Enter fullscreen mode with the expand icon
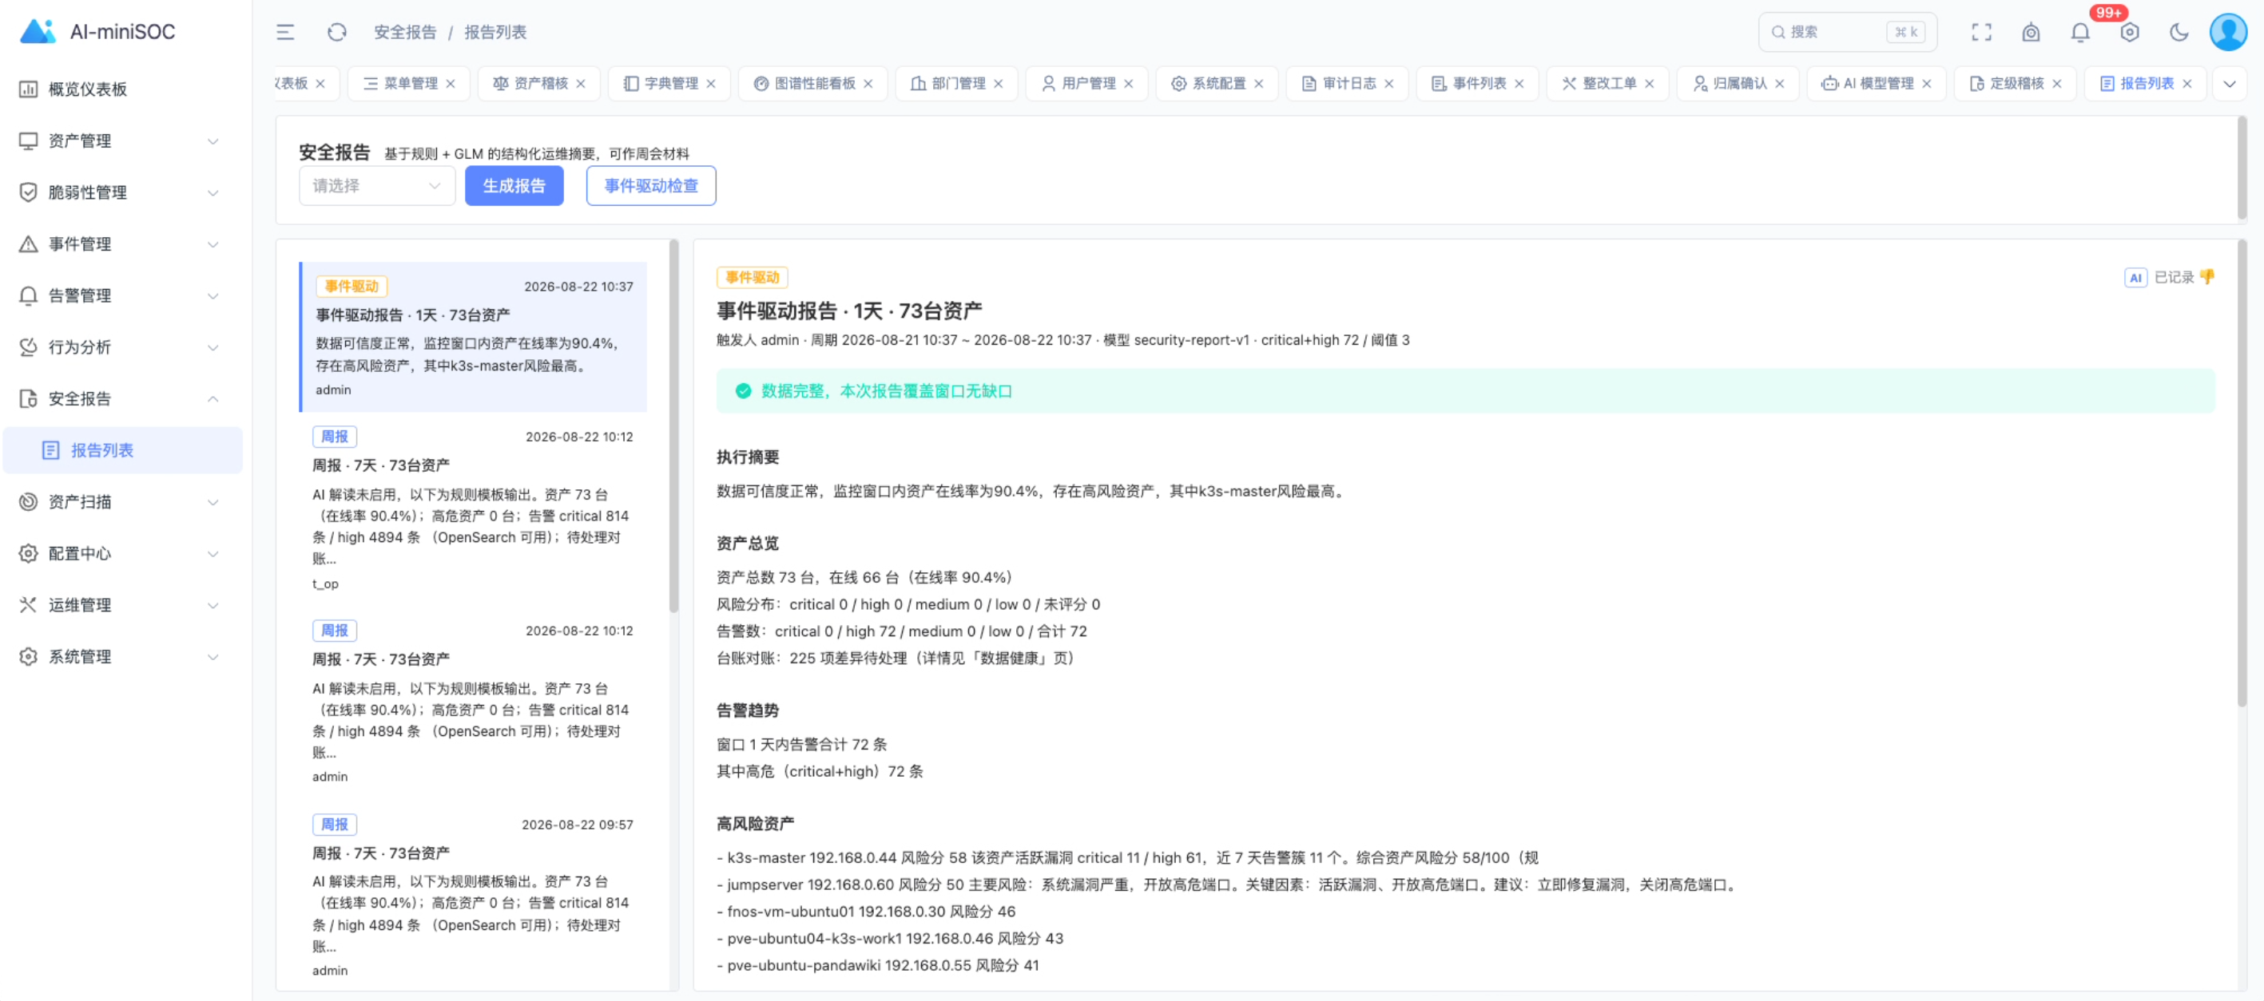 [1981, 33]
